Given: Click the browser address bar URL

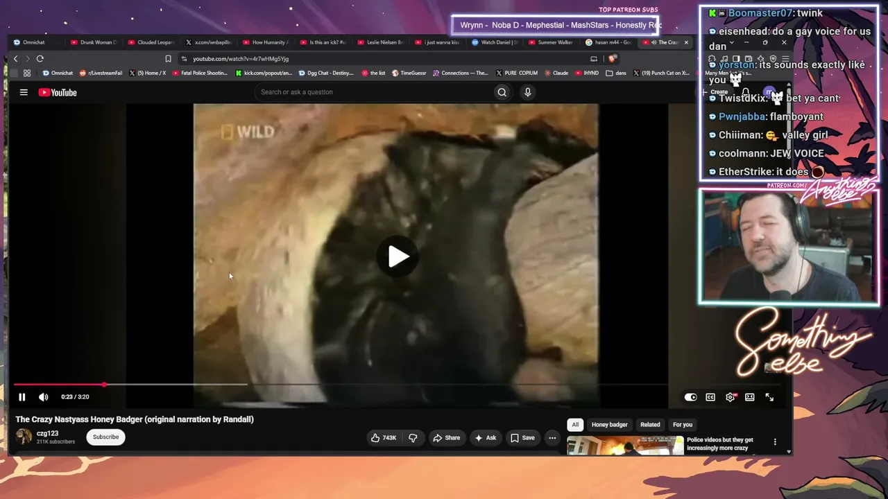Looking at the screenshot, I should (x=241, y=59).
